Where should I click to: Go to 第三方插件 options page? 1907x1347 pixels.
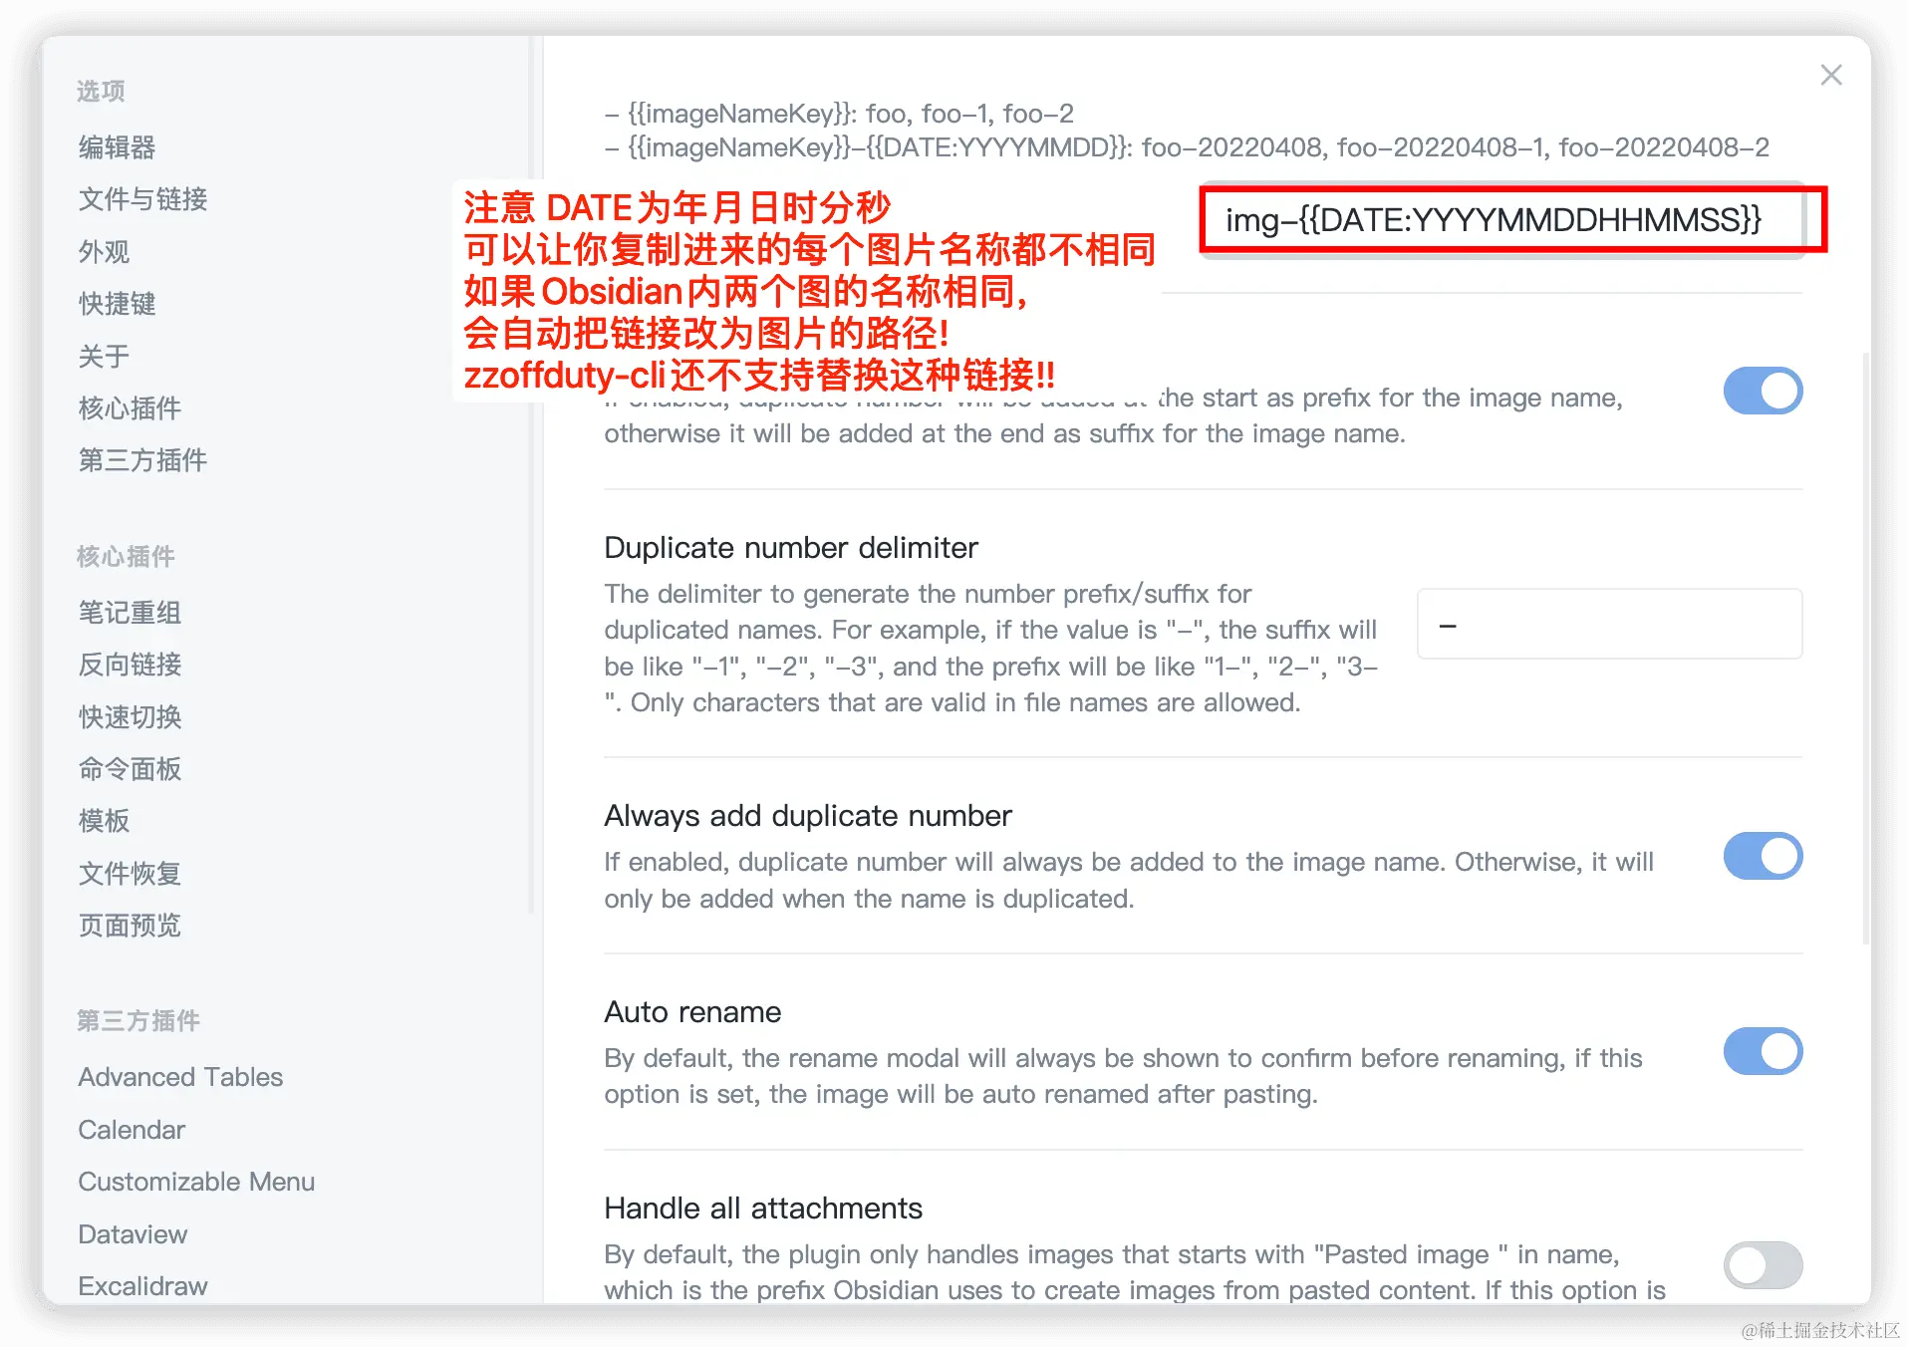(143, 460)
